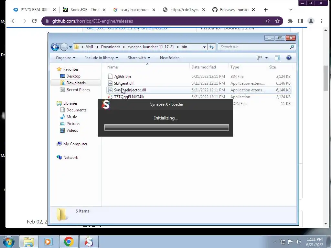Screen dimensions: 331x248
Task: Open Chrome profile avatar
Action: click(311, 21)
